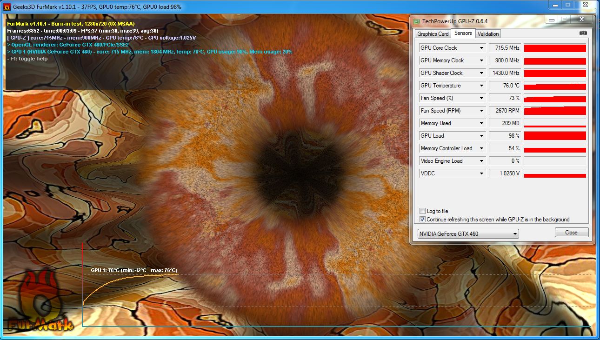600x340 pixels.
Task: Uncheck Continue refreshing in background option
Action: pos(422,220)
